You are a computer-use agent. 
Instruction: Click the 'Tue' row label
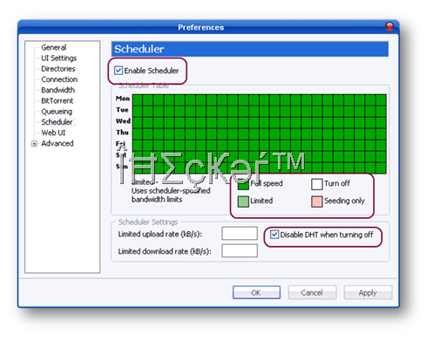pyautogui.click(x=122, y=110)
